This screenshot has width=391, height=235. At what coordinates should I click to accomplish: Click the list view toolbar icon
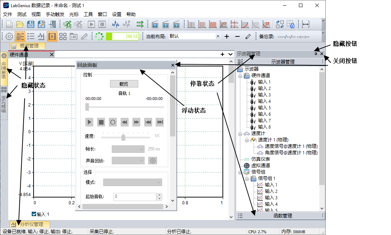[31, 36]
